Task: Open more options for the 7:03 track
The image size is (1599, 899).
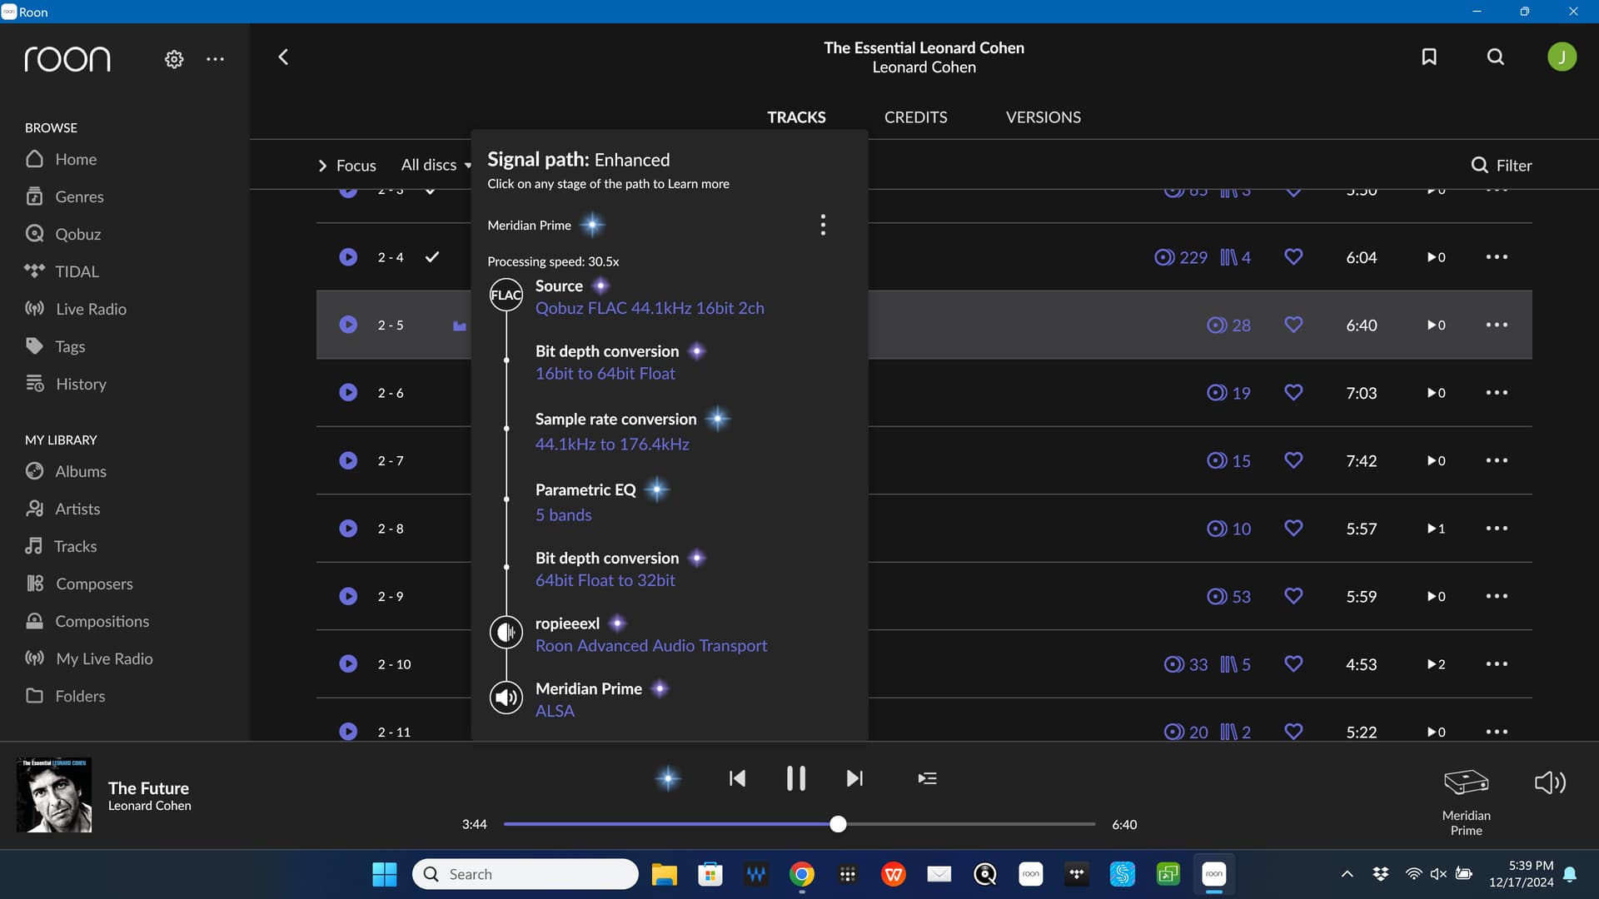Action: click(1497, 393)
